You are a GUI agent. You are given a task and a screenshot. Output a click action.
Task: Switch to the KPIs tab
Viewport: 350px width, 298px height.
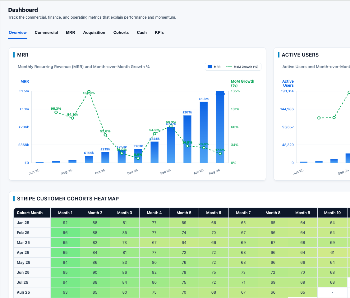point(159,33)
